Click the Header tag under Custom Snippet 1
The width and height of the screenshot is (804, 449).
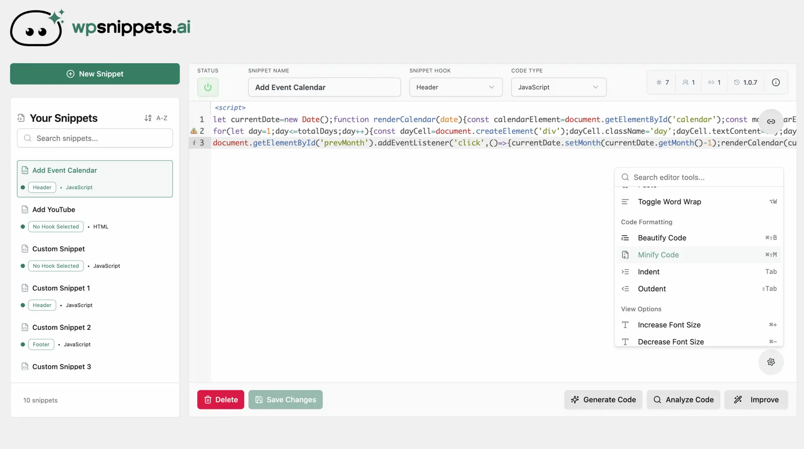click(x=42, y=305)
